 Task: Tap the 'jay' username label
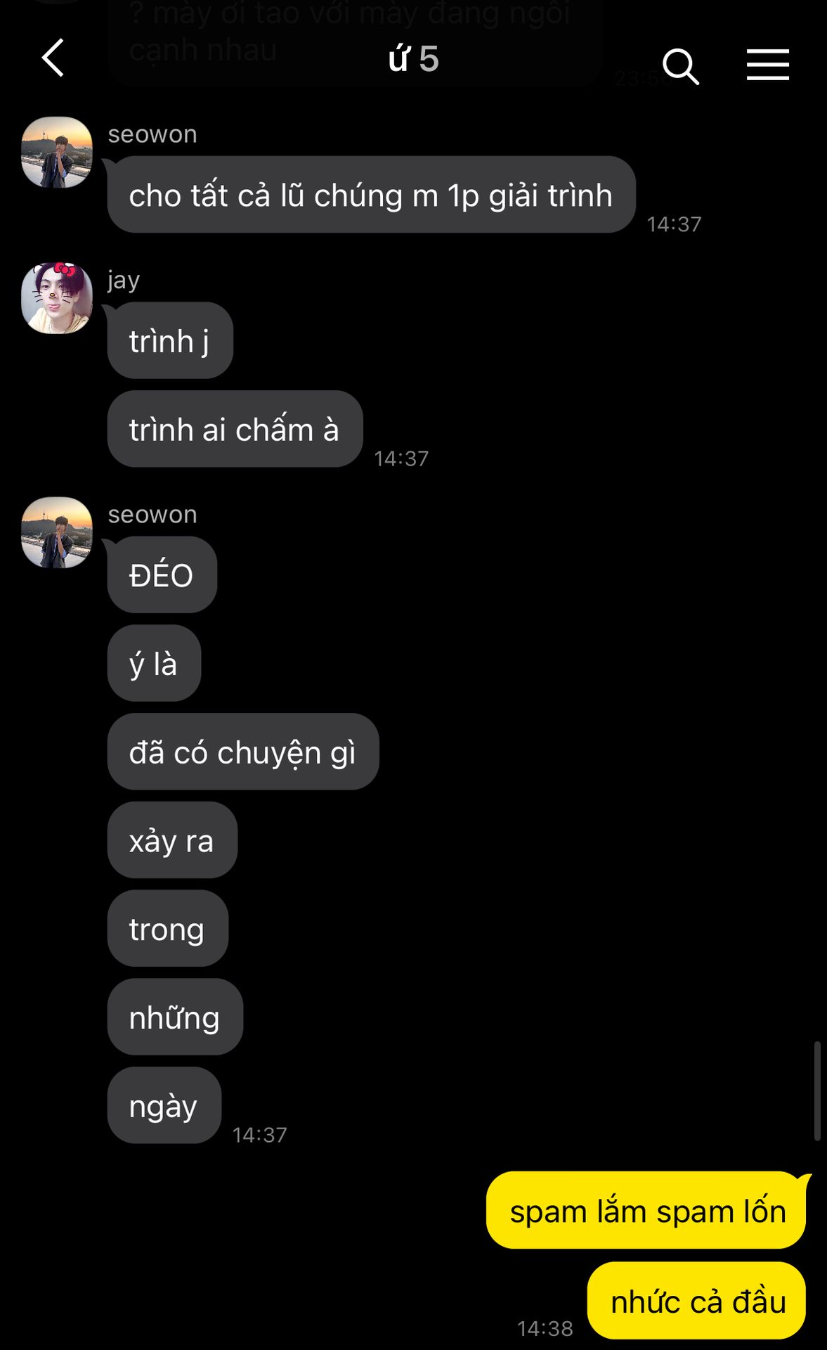124,281
